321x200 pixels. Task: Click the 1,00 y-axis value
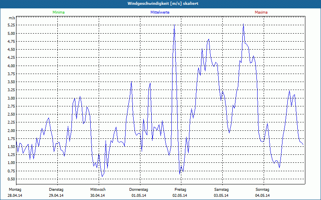point(12,163)
